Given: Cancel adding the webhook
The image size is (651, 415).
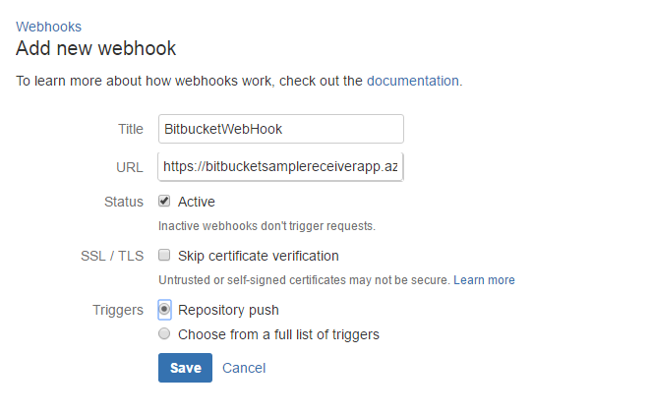Looking at the screenshot, I should coord(244,368).
